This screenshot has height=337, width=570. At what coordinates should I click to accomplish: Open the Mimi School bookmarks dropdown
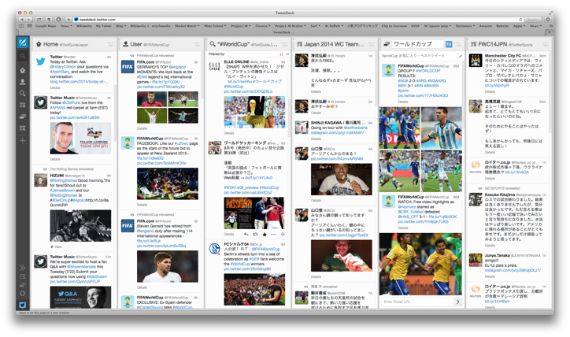point(215,26)
